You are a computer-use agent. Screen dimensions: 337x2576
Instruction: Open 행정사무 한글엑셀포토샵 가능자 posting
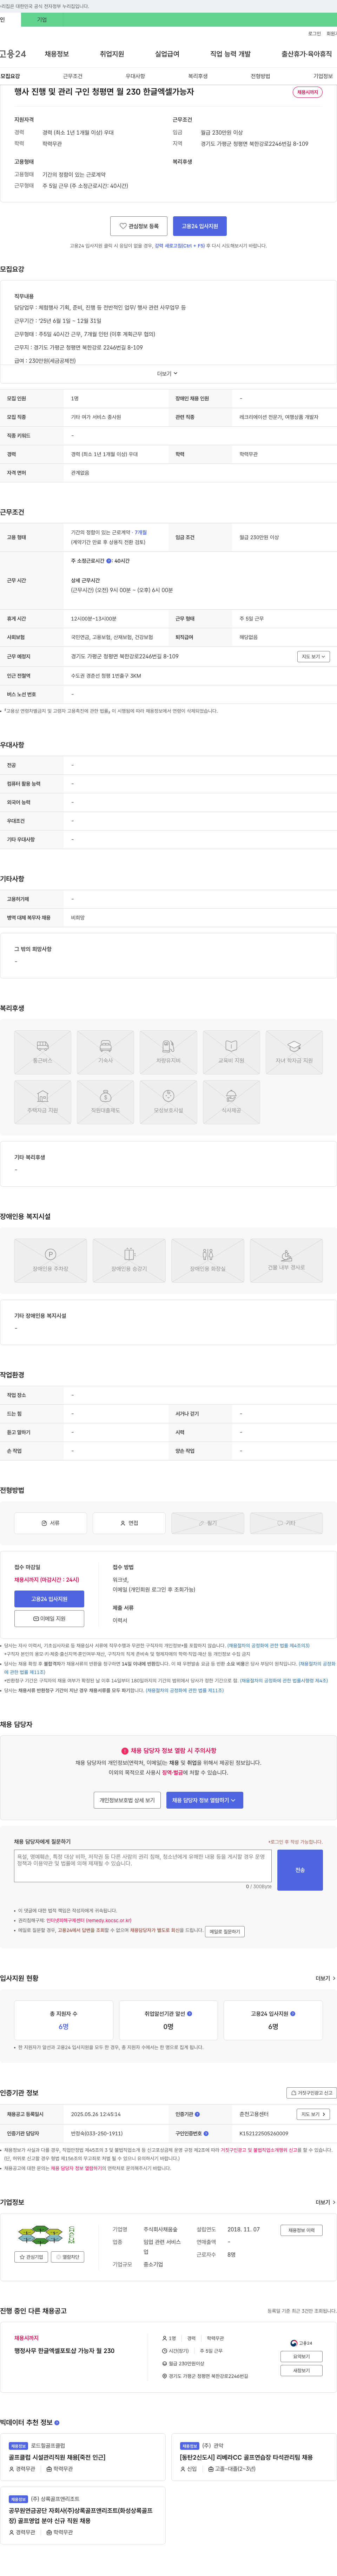point(64,2351)
